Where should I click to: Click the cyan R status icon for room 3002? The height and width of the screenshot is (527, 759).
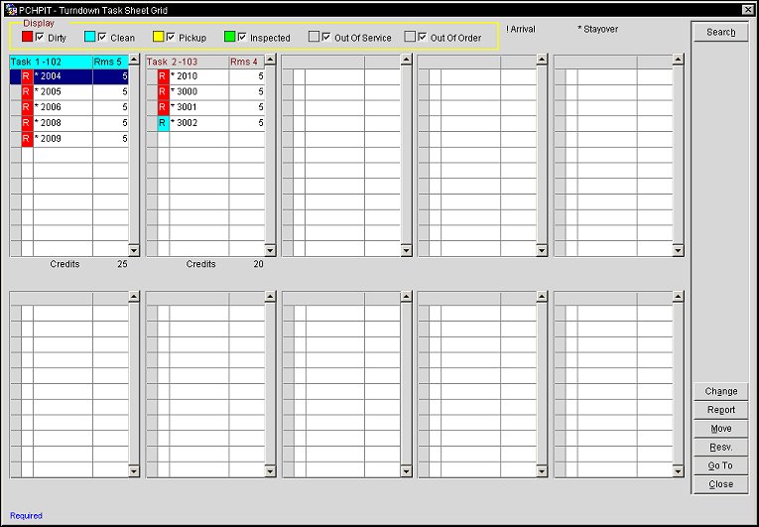[x=163, y=123]
